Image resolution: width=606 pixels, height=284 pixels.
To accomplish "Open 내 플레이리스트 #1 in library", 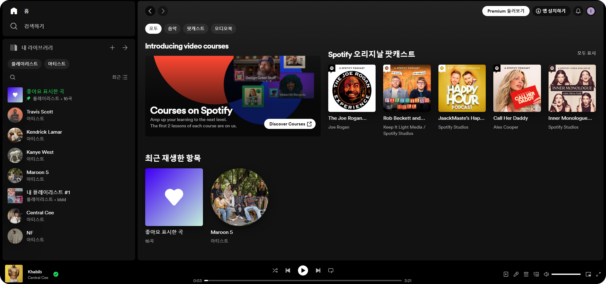I will click(69, 196).
